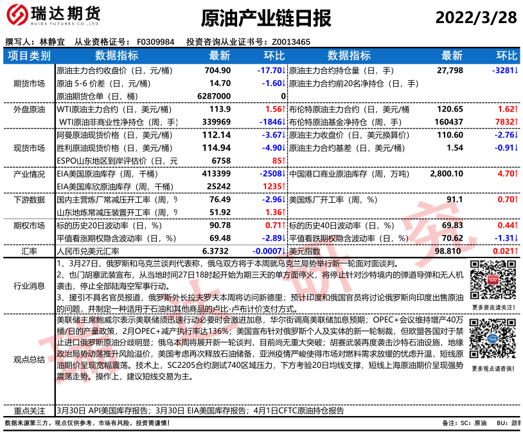Click the 704.90 closing price value
The height and width of the screenshot is (434, 523).
click(217, 70)
